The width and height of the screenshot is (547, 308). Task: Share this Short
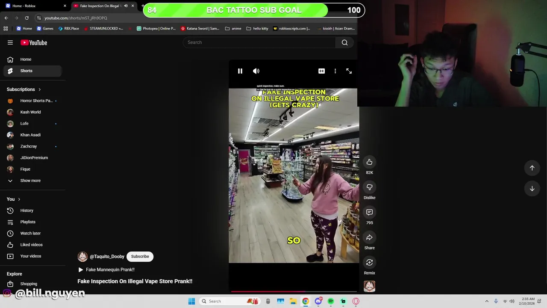point(369,237)
